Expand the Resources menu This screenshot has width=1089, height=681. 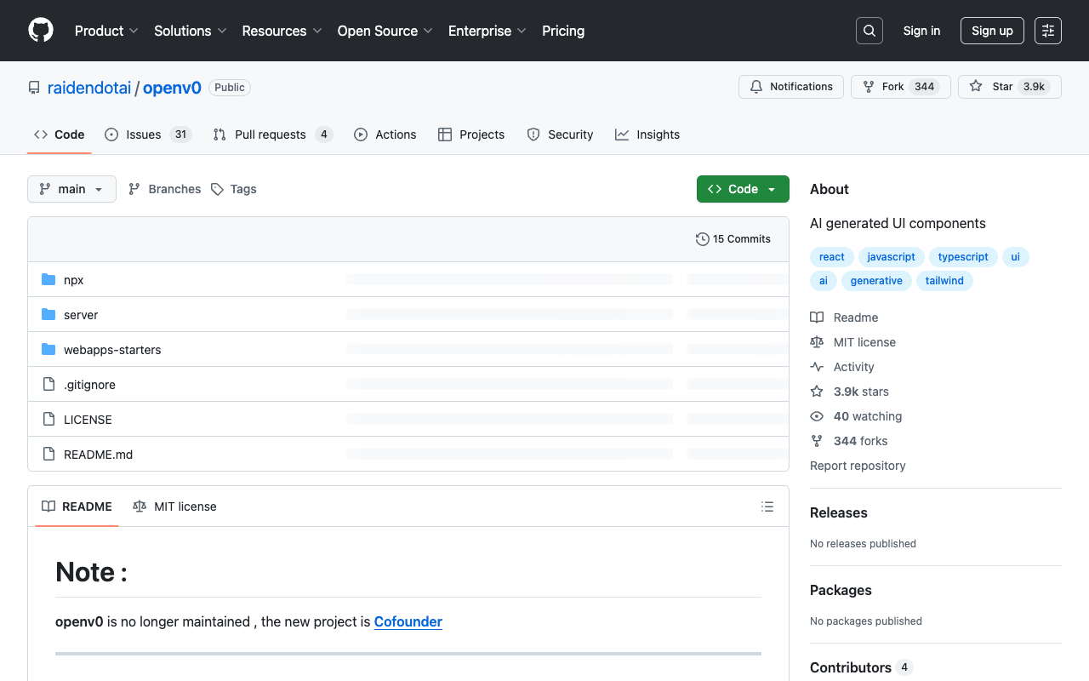pyautogui.click(x=282, y=31)
